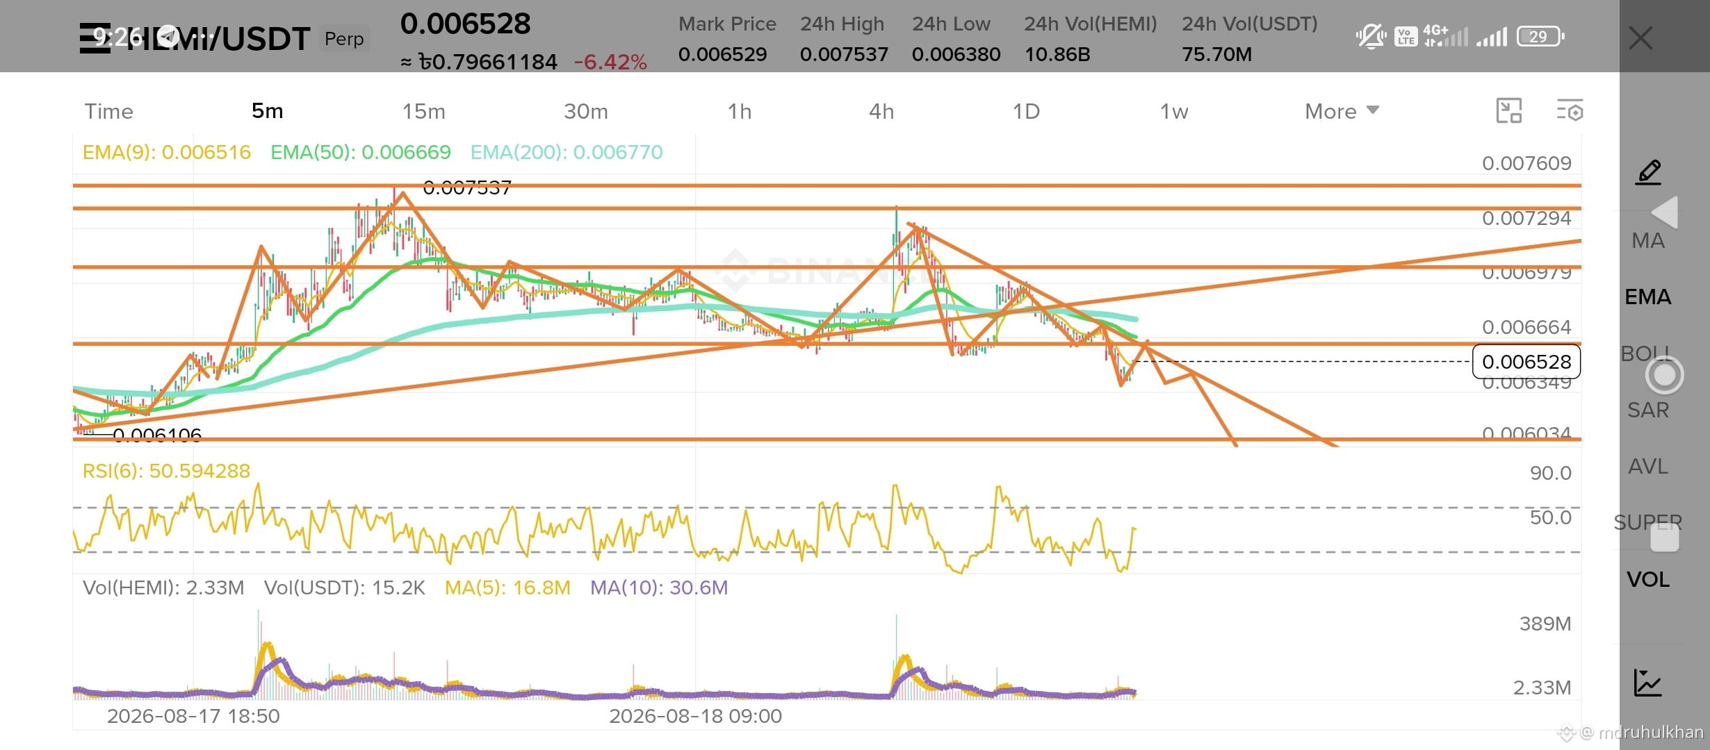Collapse the indicator sidebar with triangle arrow
This screenshot has width=1710, height=750.
click(x=1664, y=212)
